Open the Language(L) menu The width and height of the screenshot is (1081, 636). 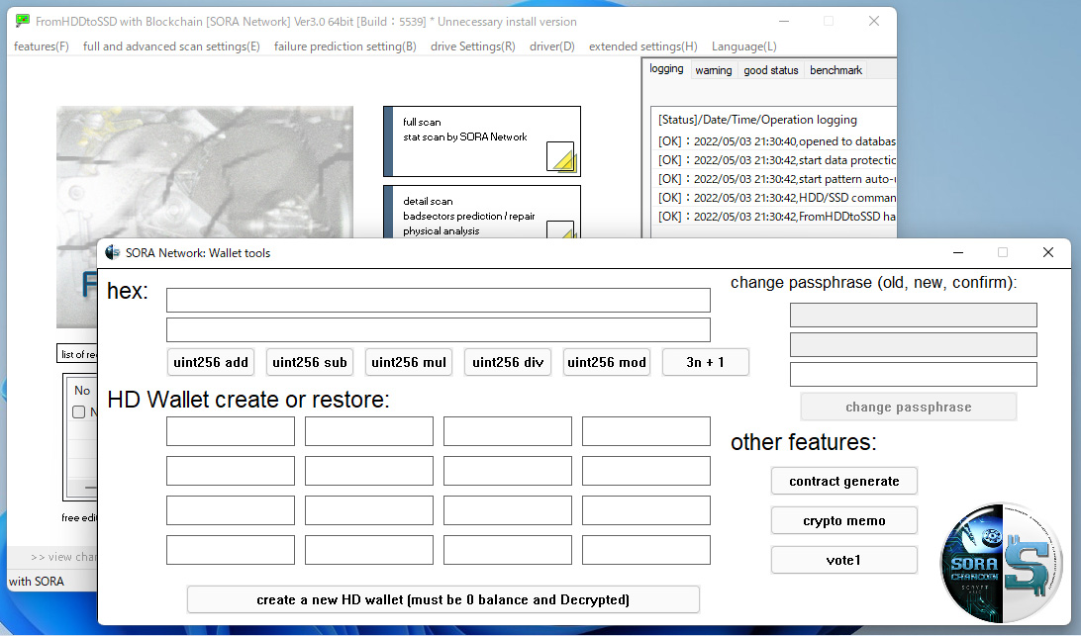(743, 46)
